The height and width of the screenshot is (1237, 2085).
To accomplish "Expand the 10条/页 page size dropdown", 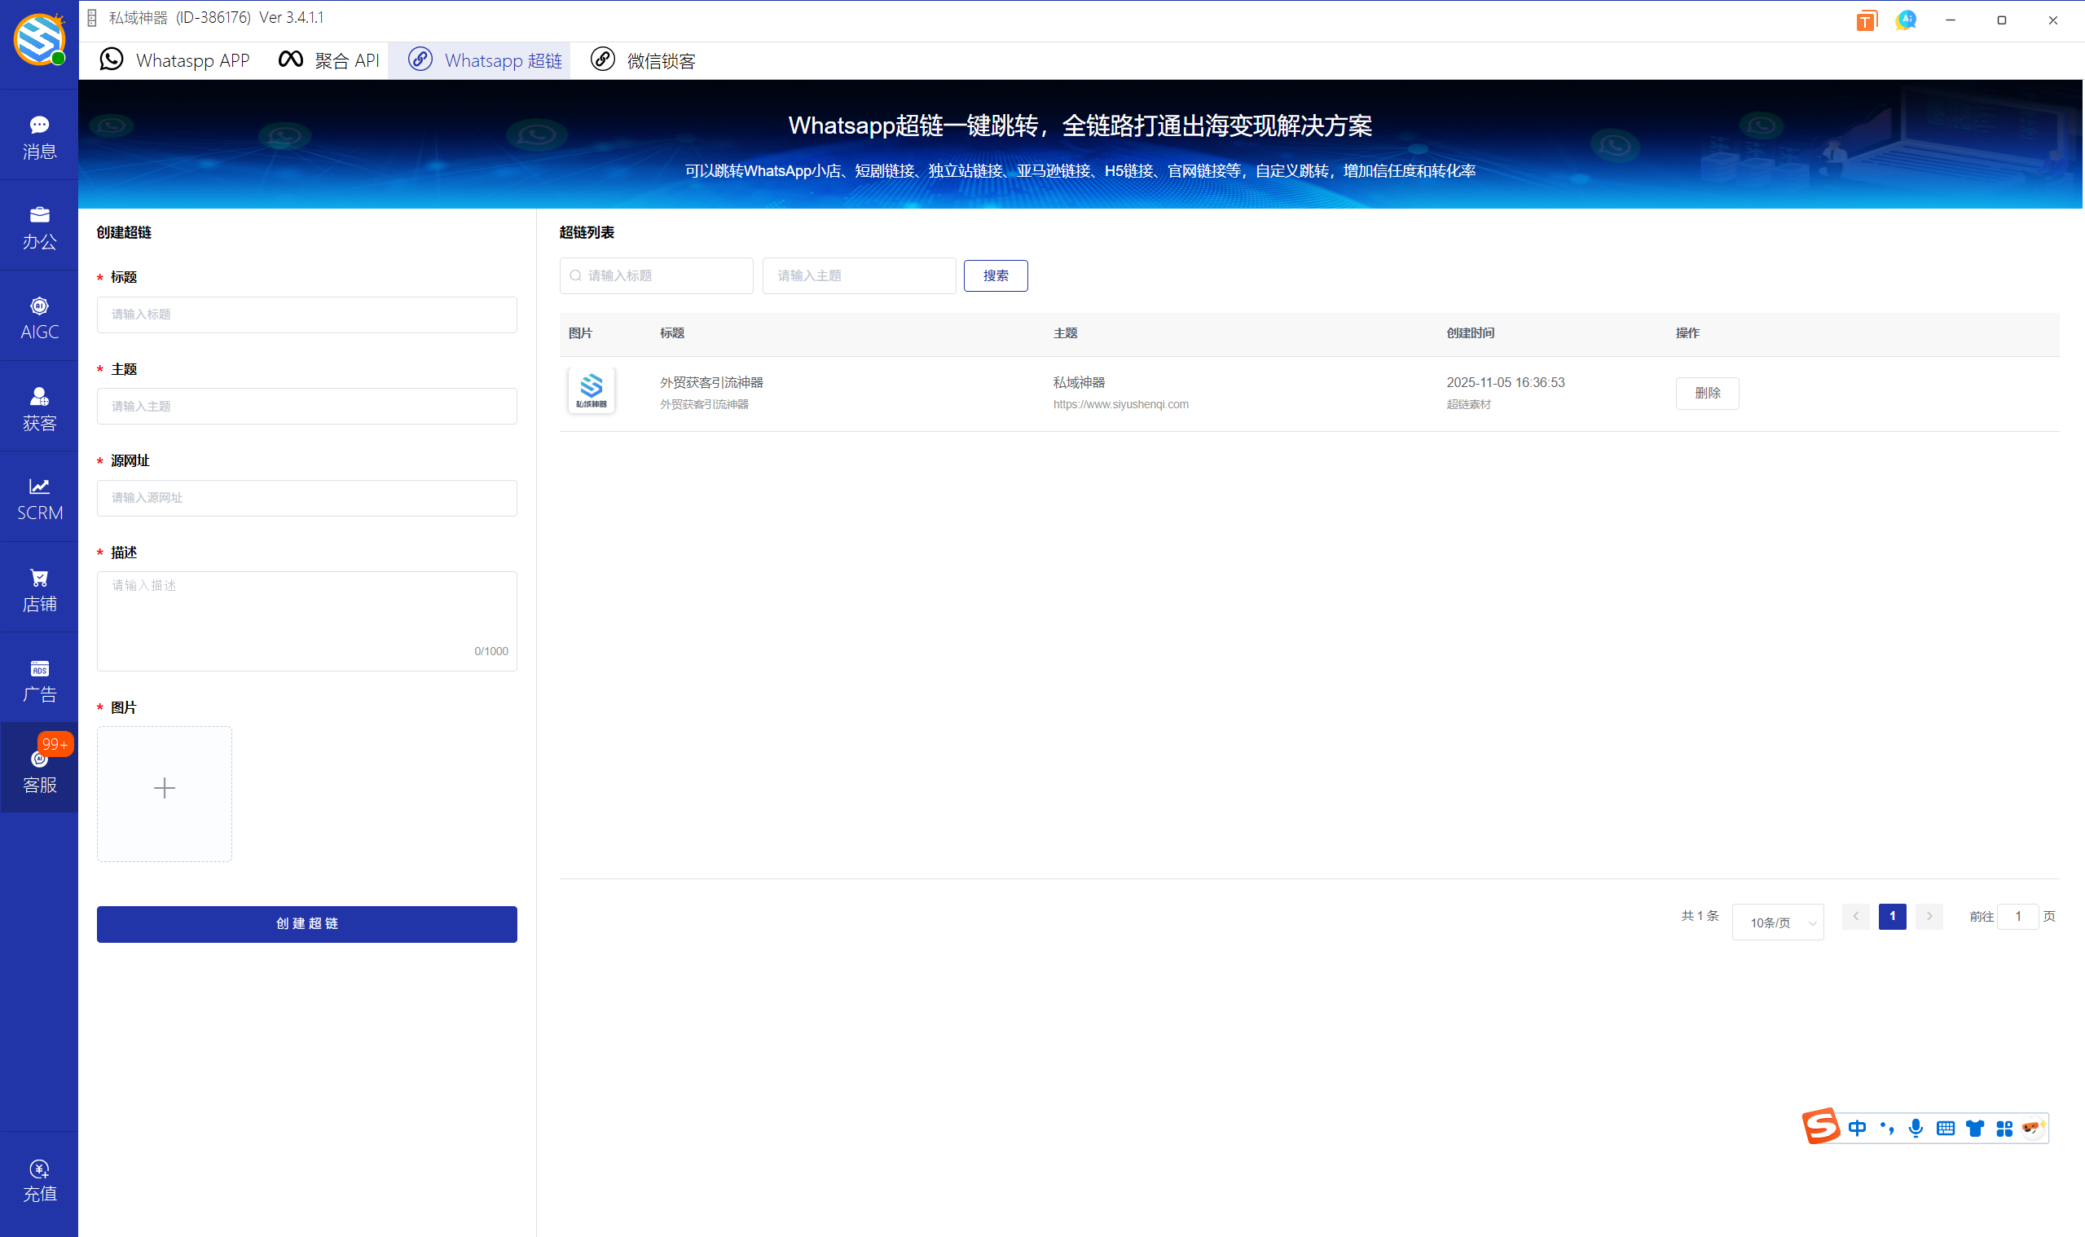I will [x=1778, y=922].
